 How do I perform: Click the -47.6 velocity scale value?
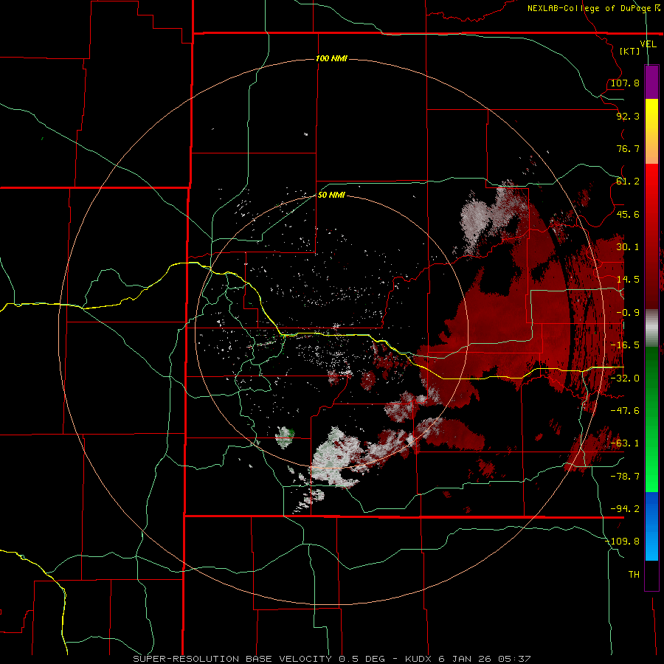(x=625, y=411)
